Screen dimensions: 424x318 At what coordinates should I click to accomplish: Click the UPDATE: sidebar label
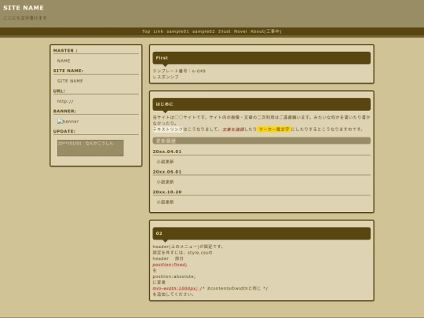[64, 131]
